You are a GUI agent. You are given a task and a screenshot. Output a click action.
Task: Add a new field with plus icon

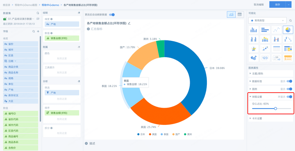tap(38, 31)
